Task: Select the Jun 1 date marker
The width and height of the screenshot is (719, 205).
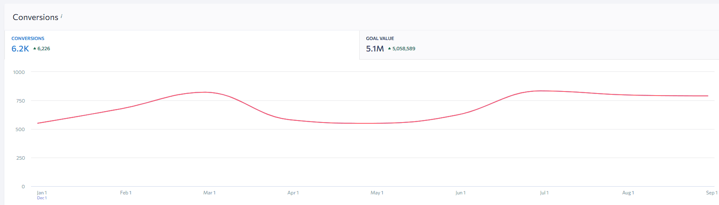Action: (x=461, y=193)
